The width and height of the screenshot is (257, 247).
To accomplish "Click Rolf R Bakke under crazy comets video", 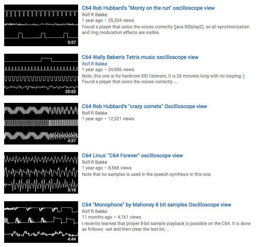I will pos(94,113).
